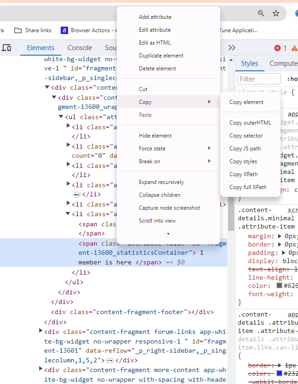Expand the more-content content-fragment div
Image resolution: width=298 pixels, height=384 pixels.
[41, 368]
